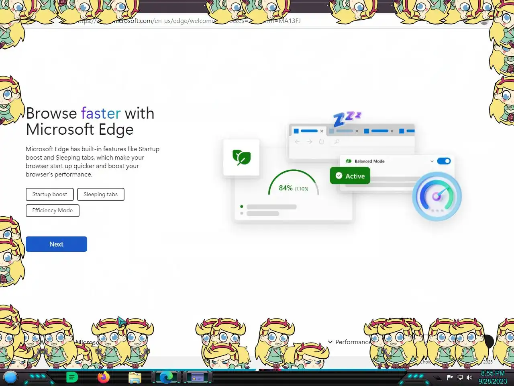Select the Sleeping tabs button
The height and width of the screenshot is (386, 514).
pos(100,194)
